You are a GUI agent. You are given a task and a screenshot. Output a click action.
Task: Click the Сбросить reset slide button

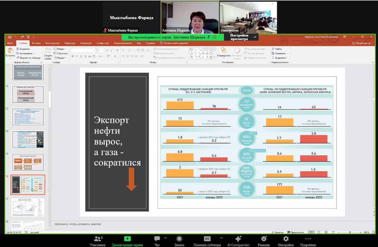pos(61,53)
